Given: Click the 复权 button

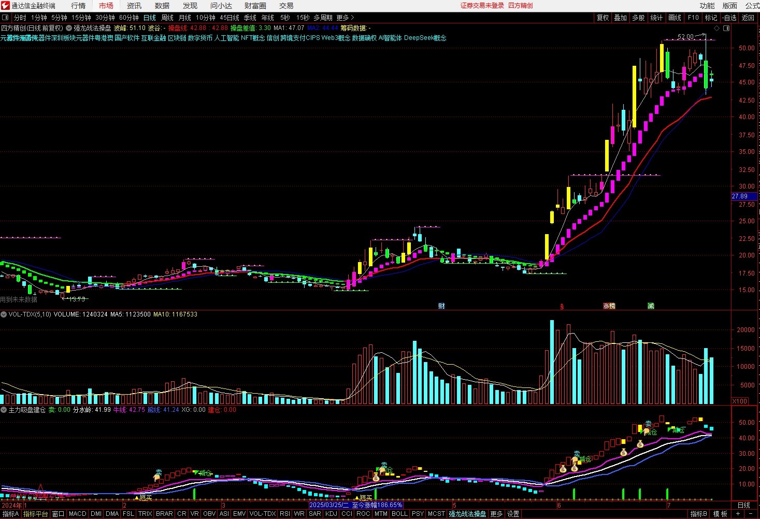Looking at the screenshot, I should pyautogui.click(x=603, y=18).
